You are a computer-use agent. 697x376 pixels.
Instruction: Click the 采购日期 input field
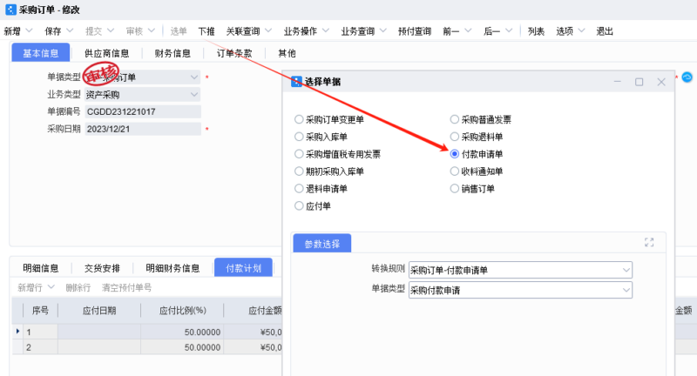point(143,129)
